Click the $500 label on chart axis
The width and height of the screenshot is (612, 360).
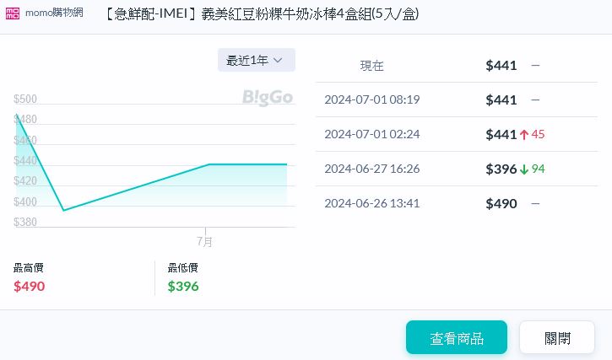pos(25,99)
